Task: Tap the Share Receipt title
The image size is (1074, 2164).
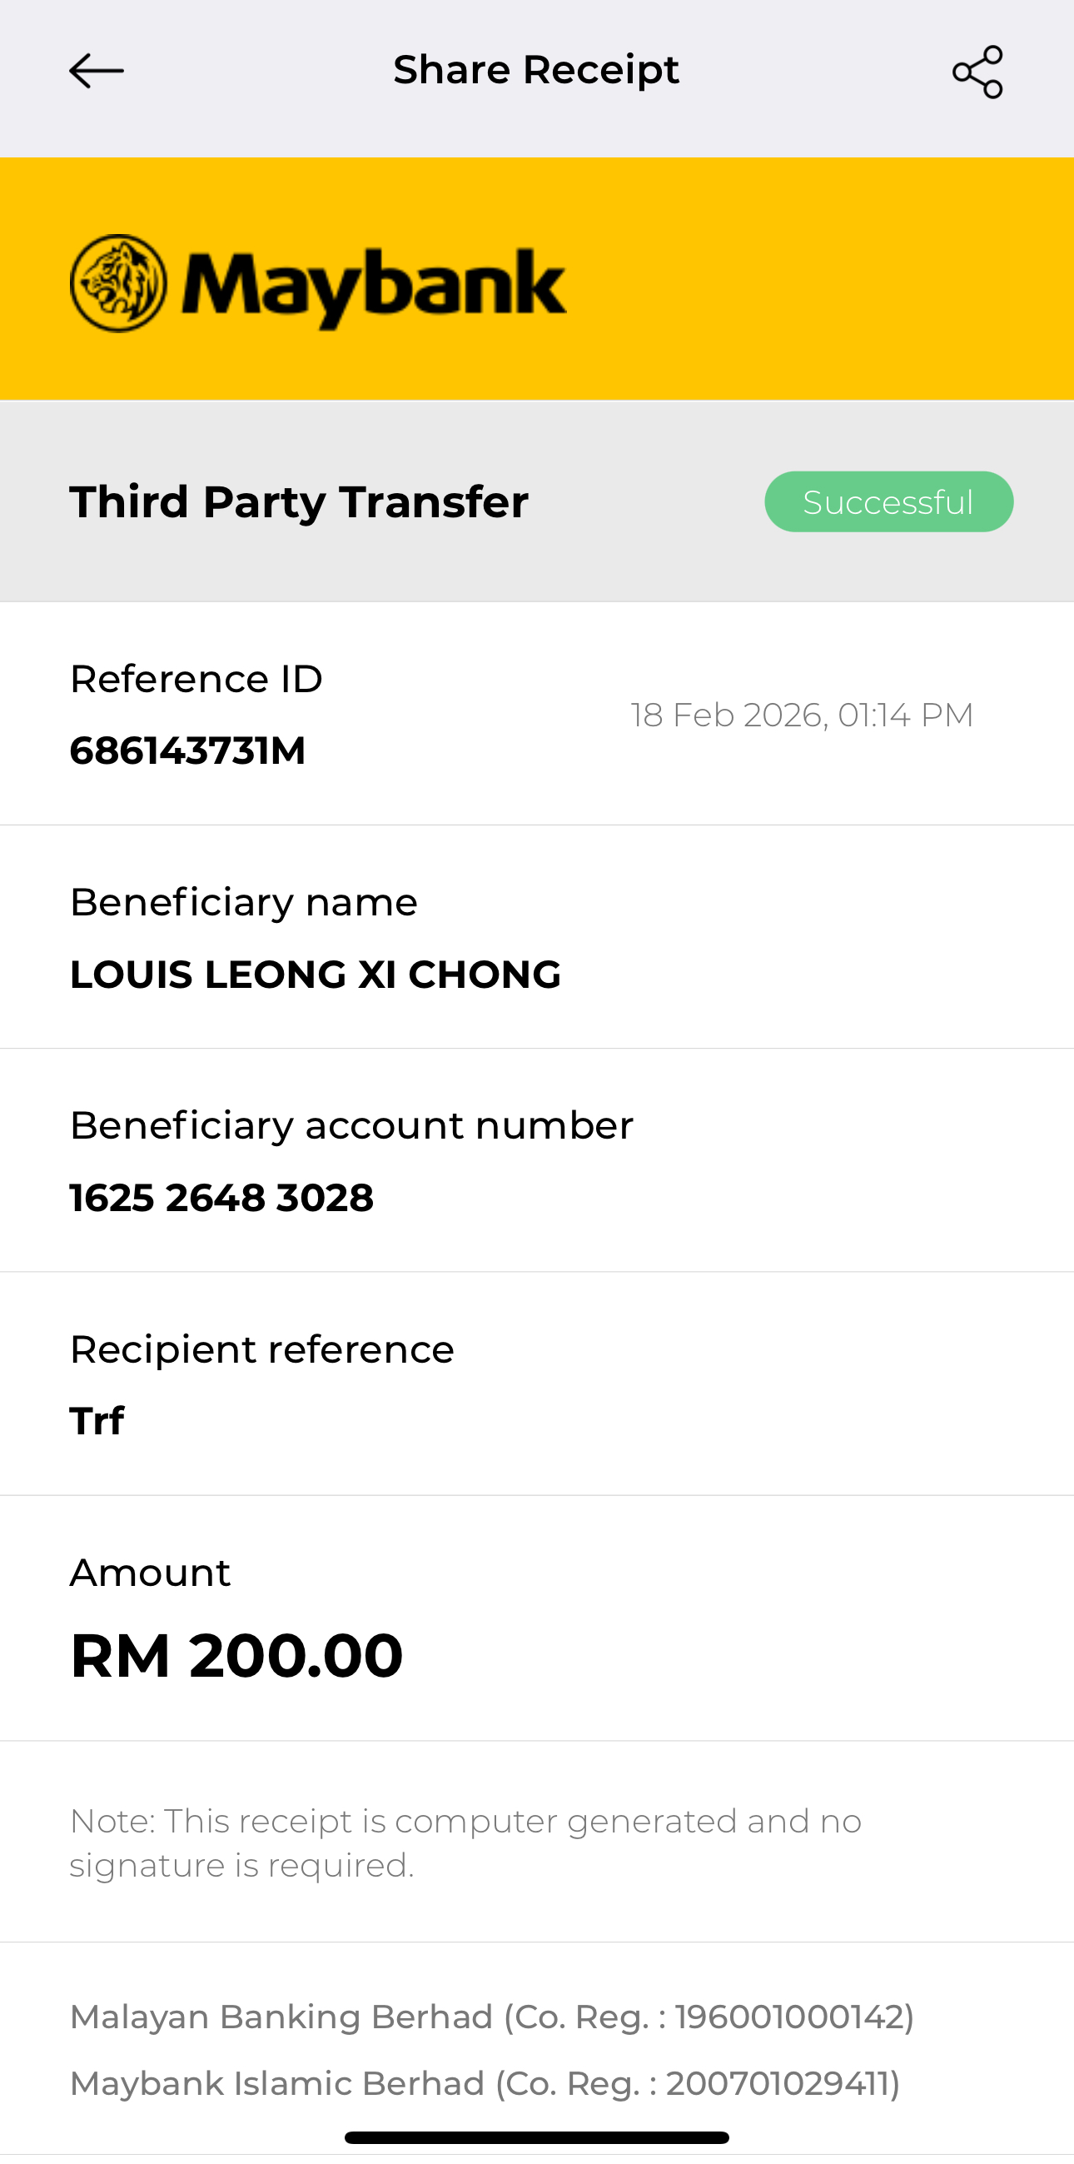Action: [x=535, y=70]
